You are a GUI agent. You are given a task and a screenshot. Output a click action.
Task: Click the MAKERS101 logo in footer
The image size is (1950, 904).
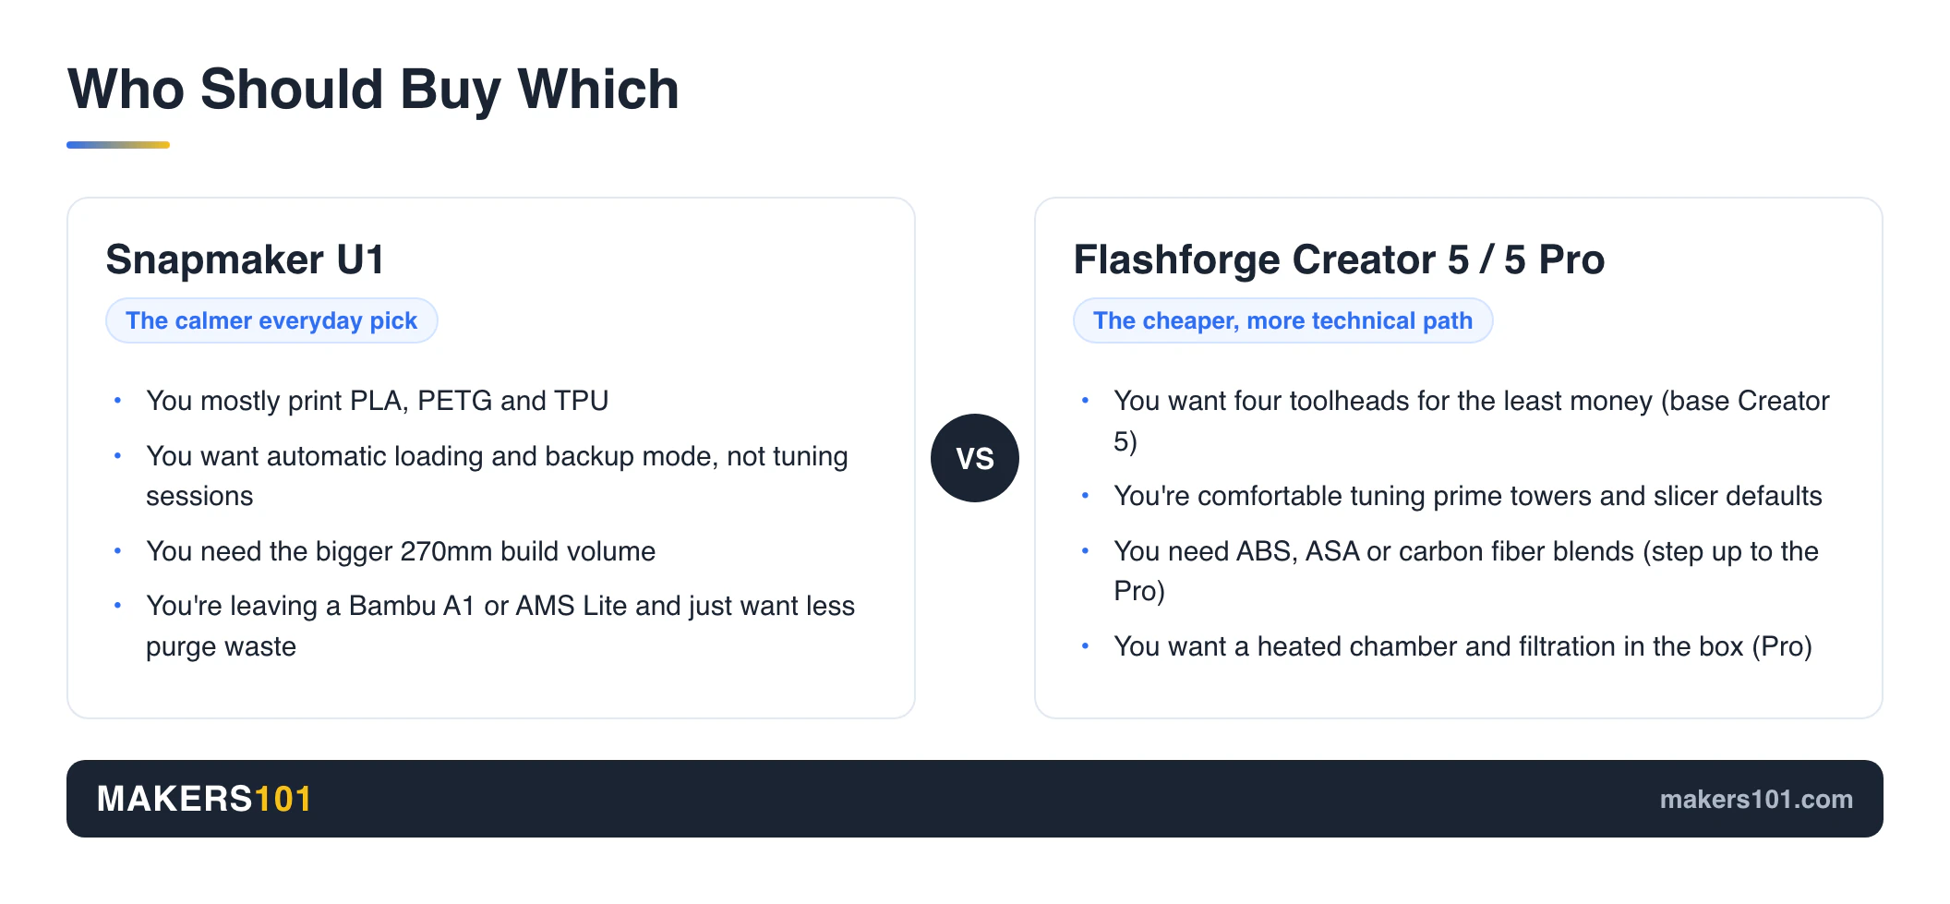tap(204, 799)
